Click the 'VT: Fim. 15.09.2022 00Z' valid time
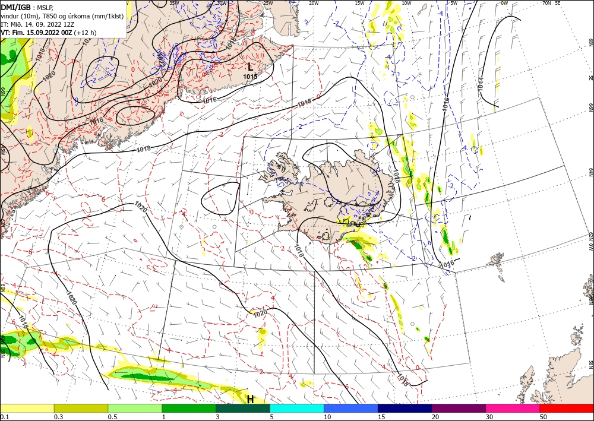594x421 pixels. 37,33
